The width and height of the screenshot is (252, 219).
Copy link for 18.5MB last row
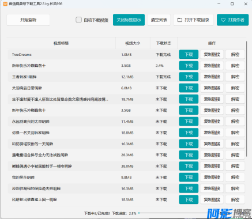[x=212, y=199]
